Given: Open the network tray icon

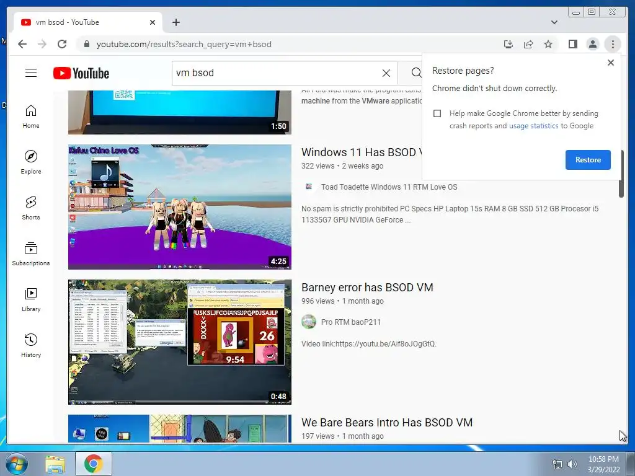Looking at the screenshot, I should pyautogui.click(x=557, y=464).
